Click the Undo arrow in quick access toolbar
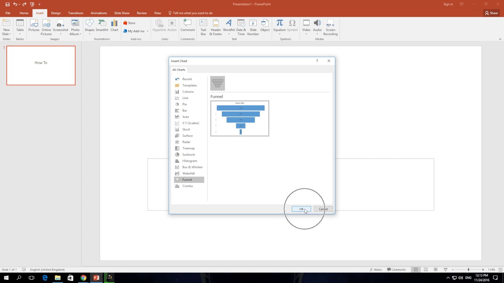The width and height of the screenshot is (504, 283). (15, 4)
